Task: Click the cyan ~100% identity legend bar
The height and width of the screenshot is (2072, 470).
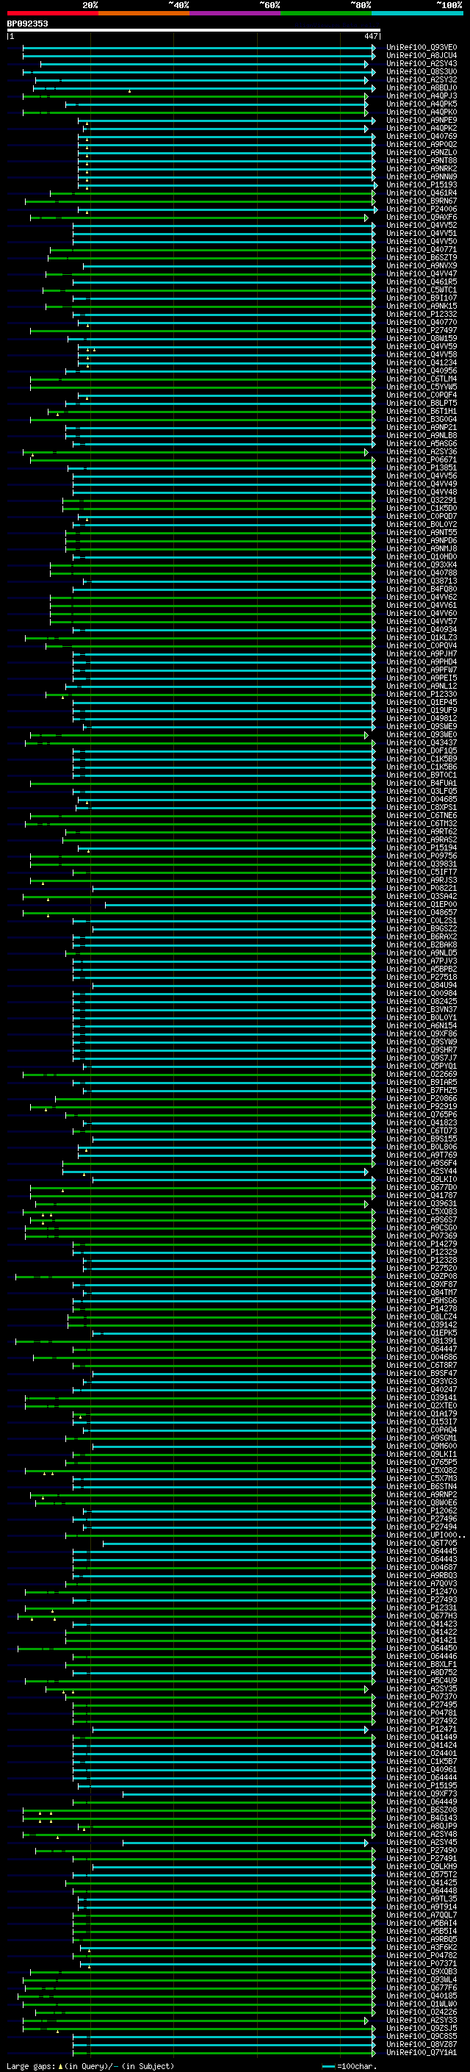Action: pyautogui.click(x=418, y=13)
